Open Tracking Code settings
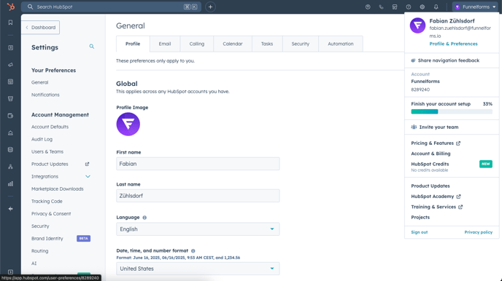 (47, 202)
